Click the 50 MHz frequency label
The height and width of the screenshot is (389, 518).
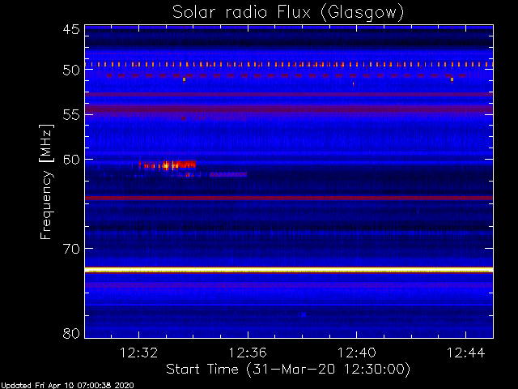click(71, 71)
